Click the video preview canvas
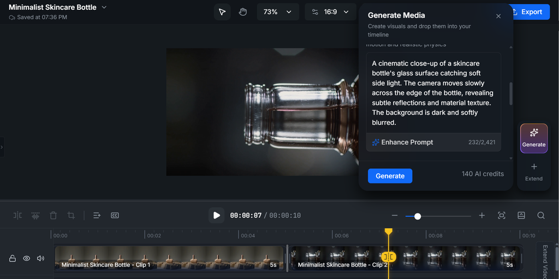Viewport: 559px width, 279px height. pos(263,112)
